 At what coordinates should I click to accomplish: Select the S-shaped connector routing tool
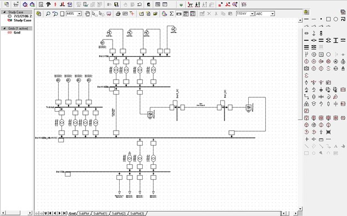pyautogui.click(x=306, y=97)
